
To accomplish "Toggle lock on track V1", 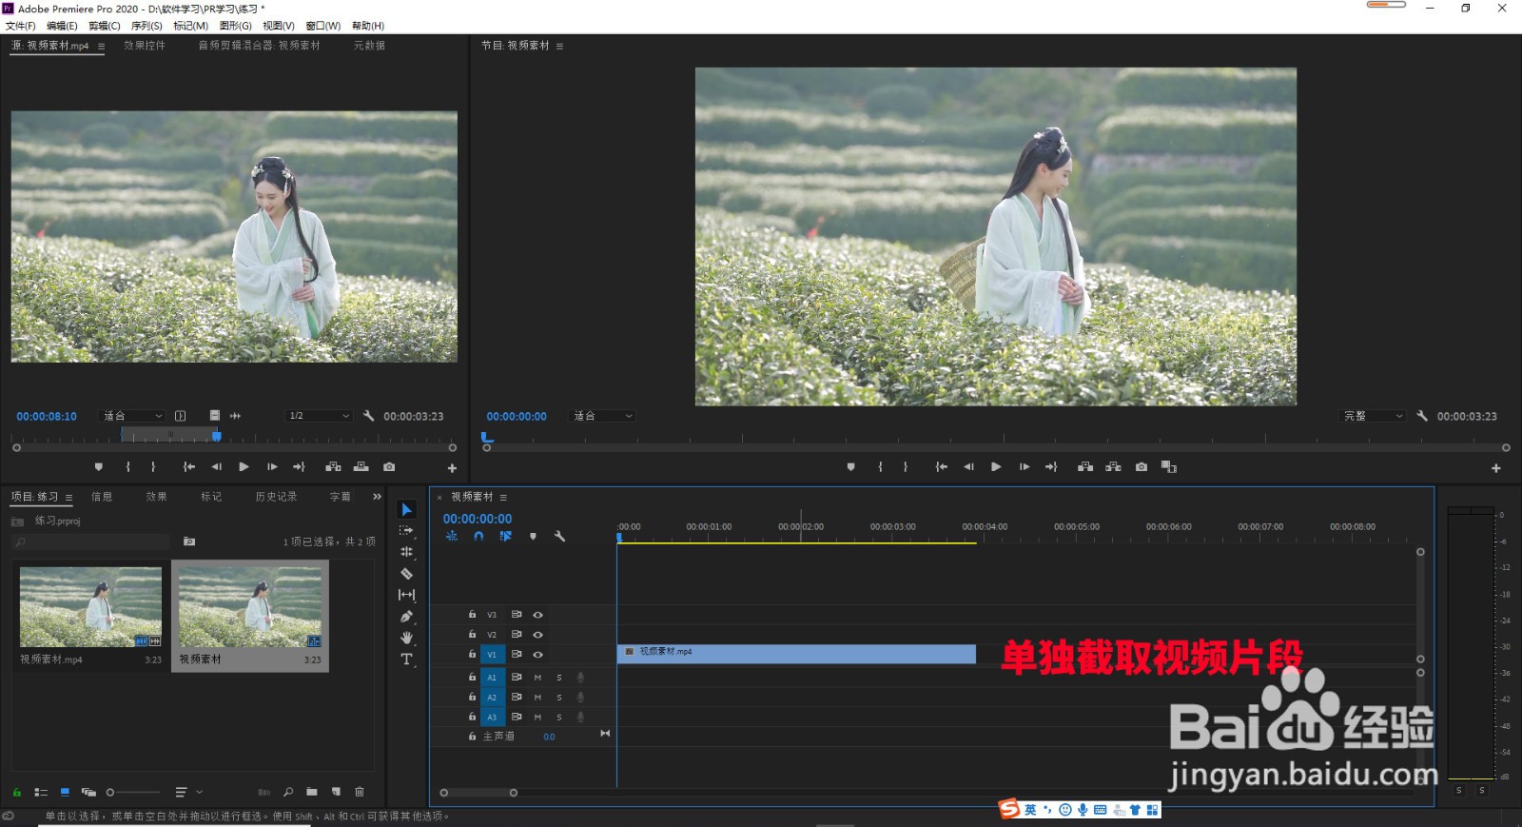I will (472, 655).
